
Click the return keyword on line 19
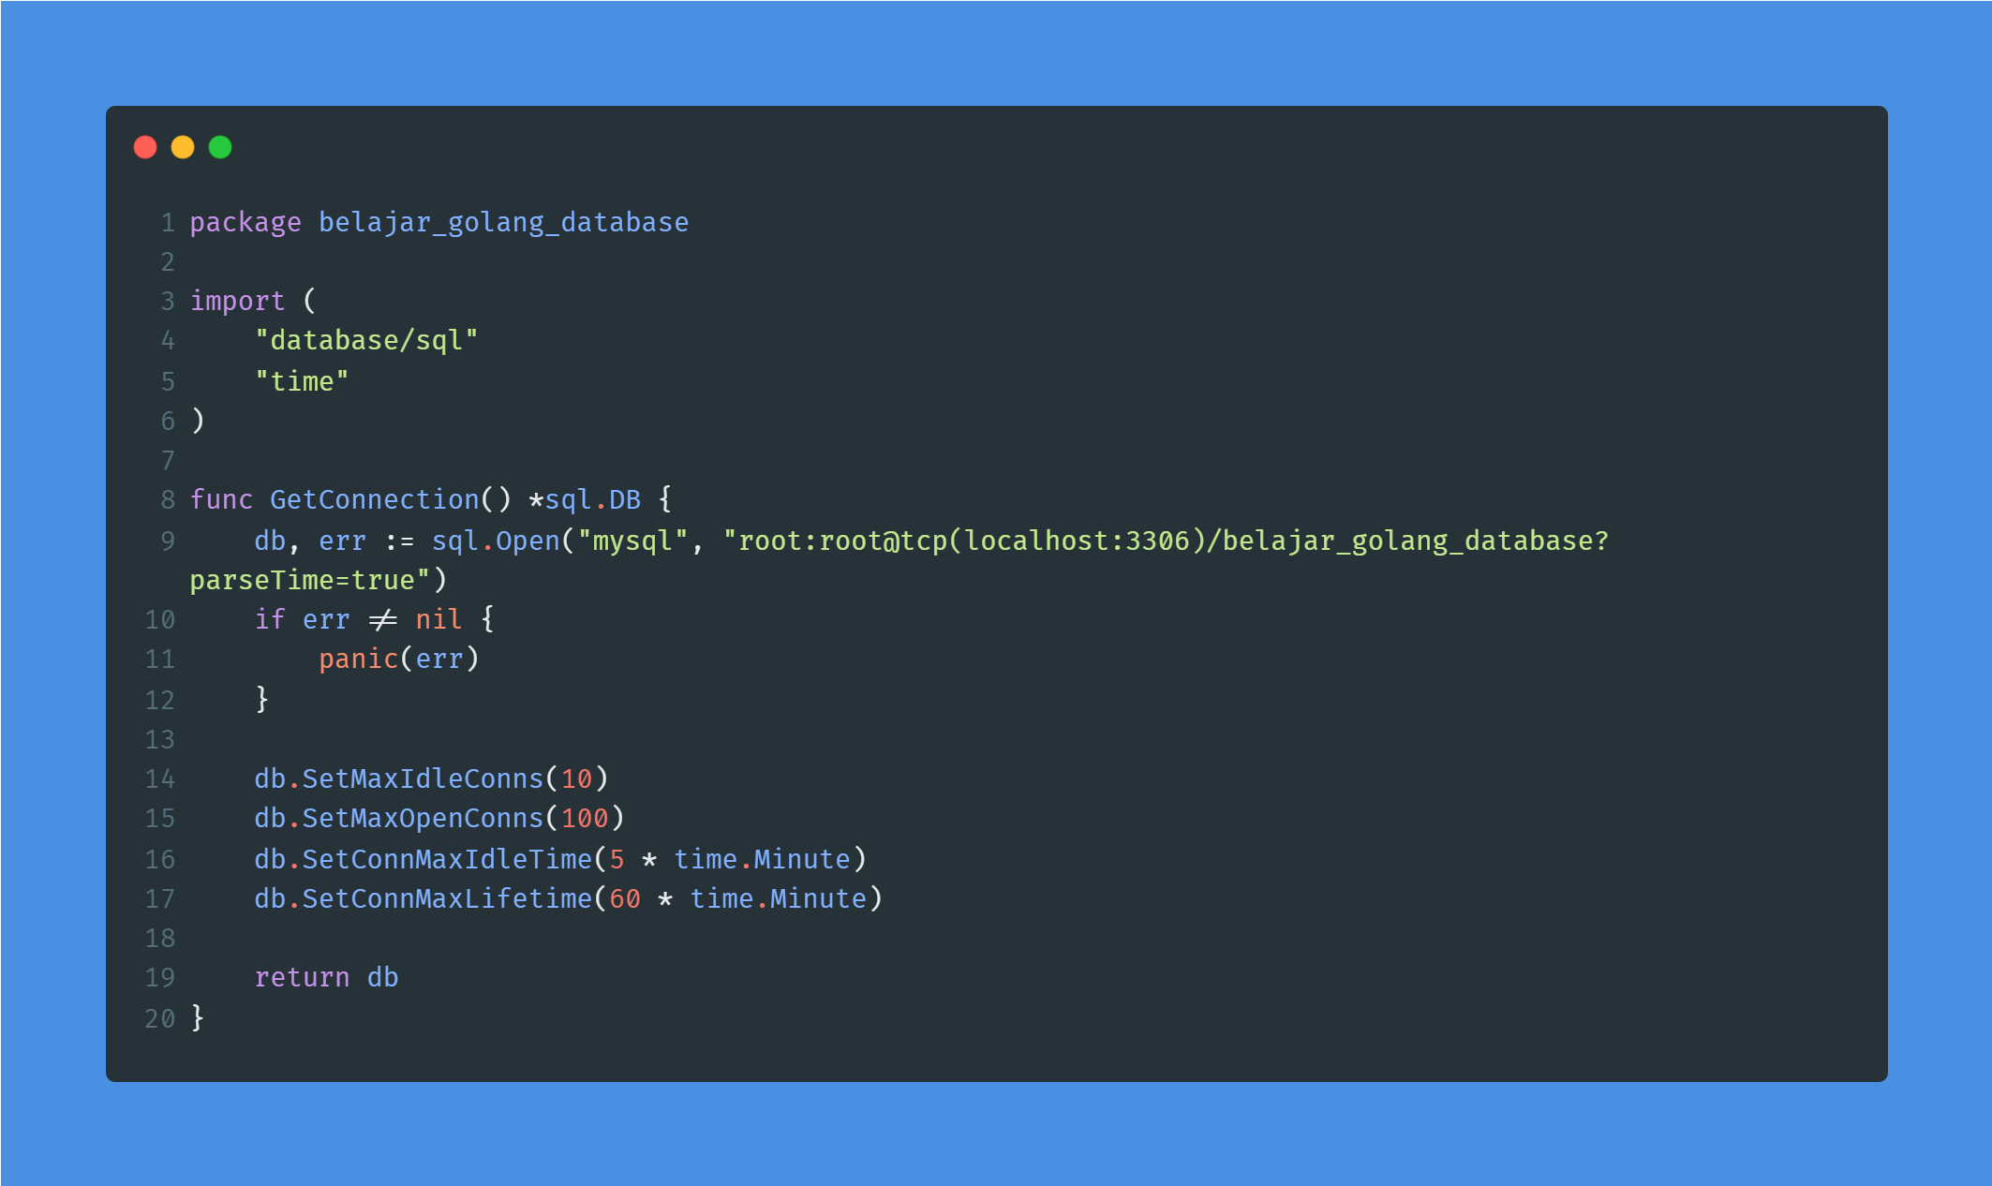[302, 978]
